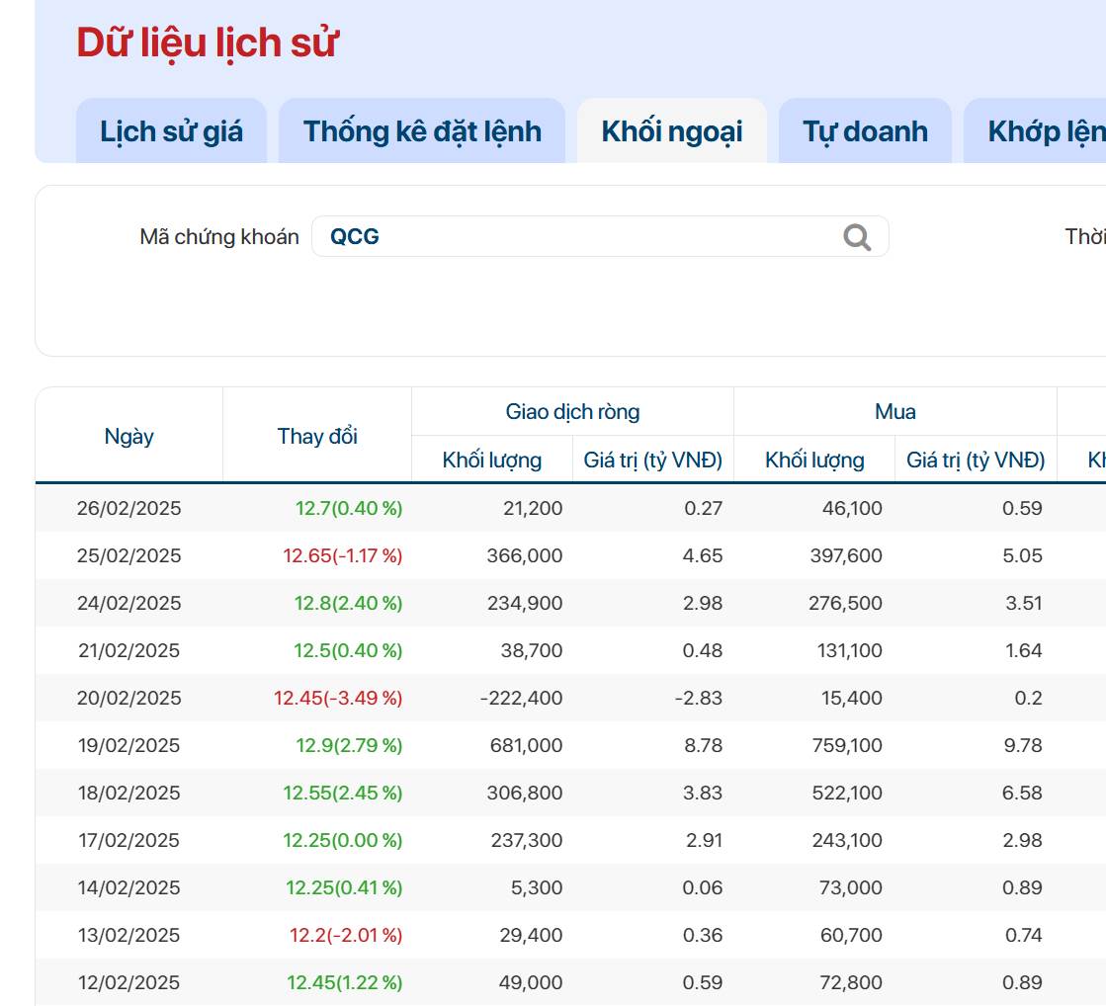
Task: Go to the Khớp lệnh tab
Action: click(1045, 131)
